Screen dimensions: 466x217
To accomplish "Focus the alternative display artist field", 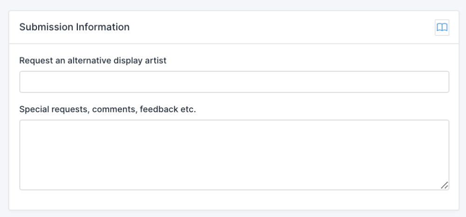I will 234,82.
